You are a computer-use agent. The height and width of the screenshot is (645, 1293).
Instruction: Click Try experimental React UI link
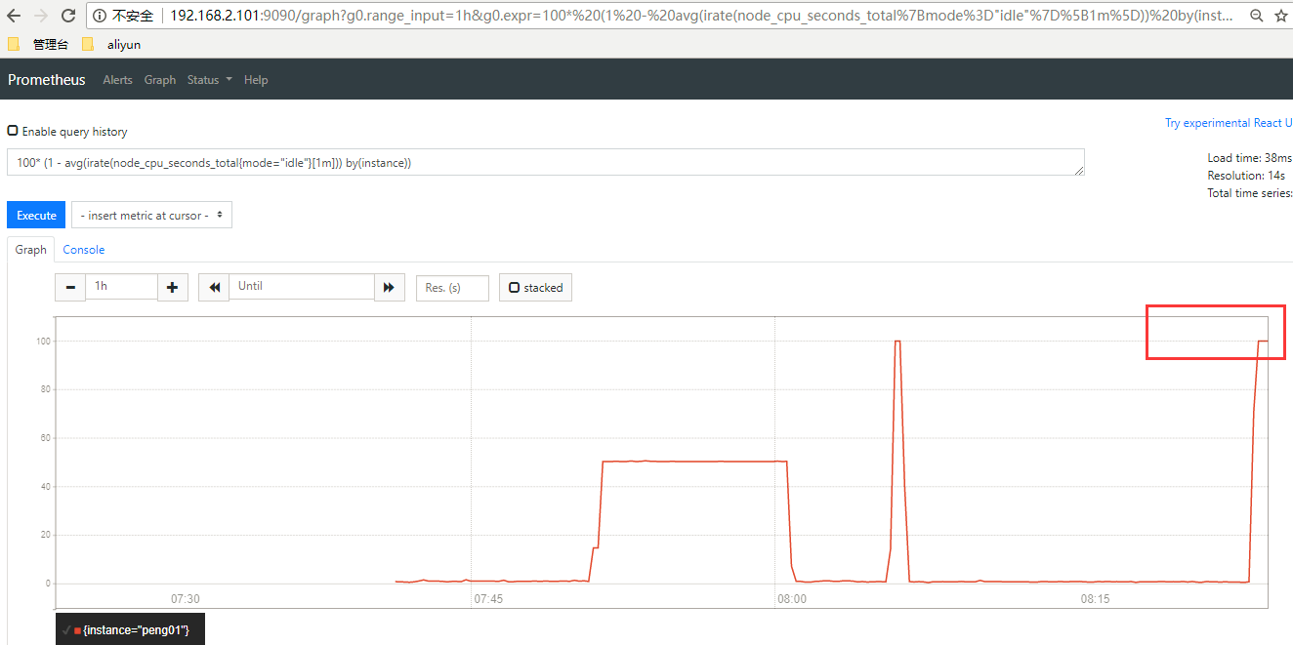click(1229, 123)
